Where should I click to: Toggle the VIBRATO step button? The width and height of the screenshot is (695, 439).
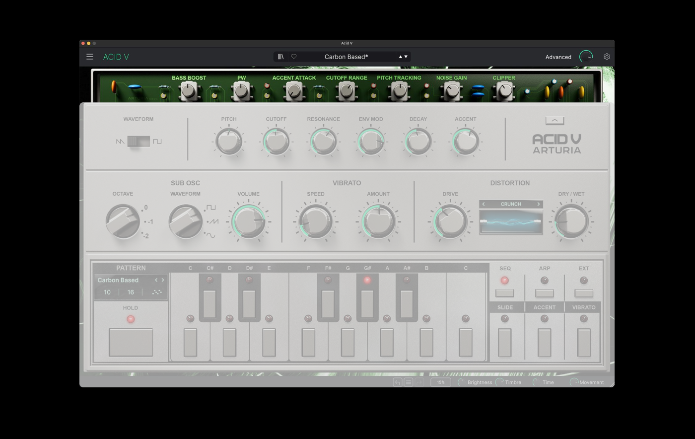coord(584,343)
